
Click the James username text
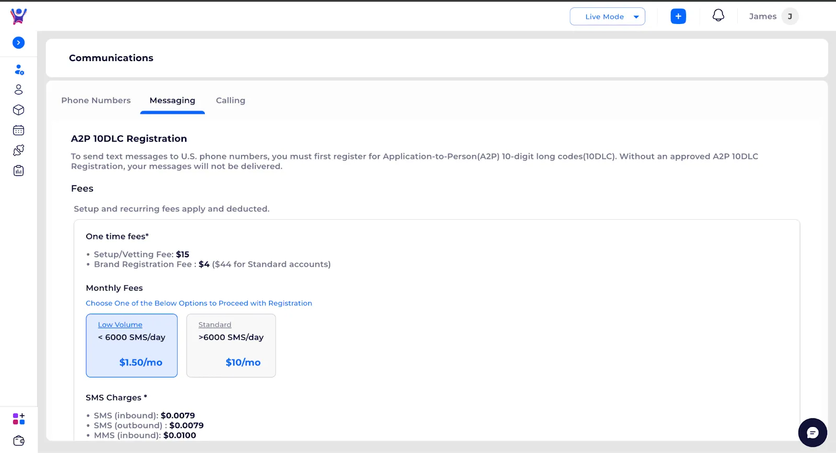(763, 16)
